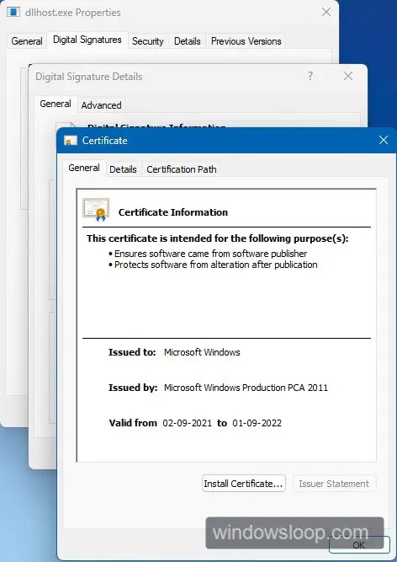397x562 pixels.
Task: Close the Certificate window
Action: click(384, 140)
